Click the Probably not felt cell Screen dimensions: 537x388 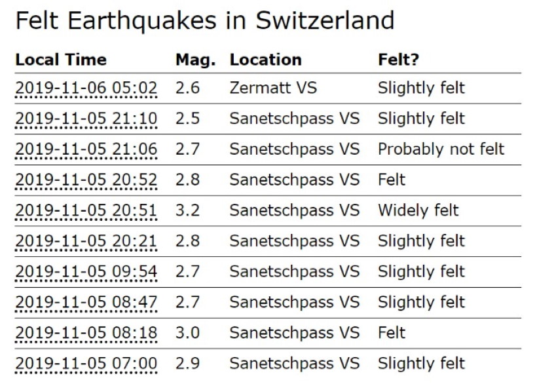click(441, 149)
